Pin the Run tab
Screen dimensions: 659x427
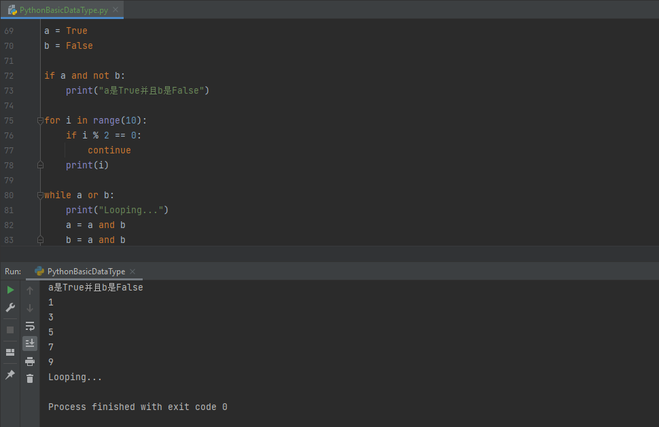tap(10, 375)
